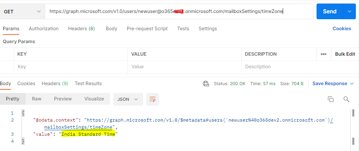
Task: Open search in response with magnifier icon
Action: (x=346, y=99)
